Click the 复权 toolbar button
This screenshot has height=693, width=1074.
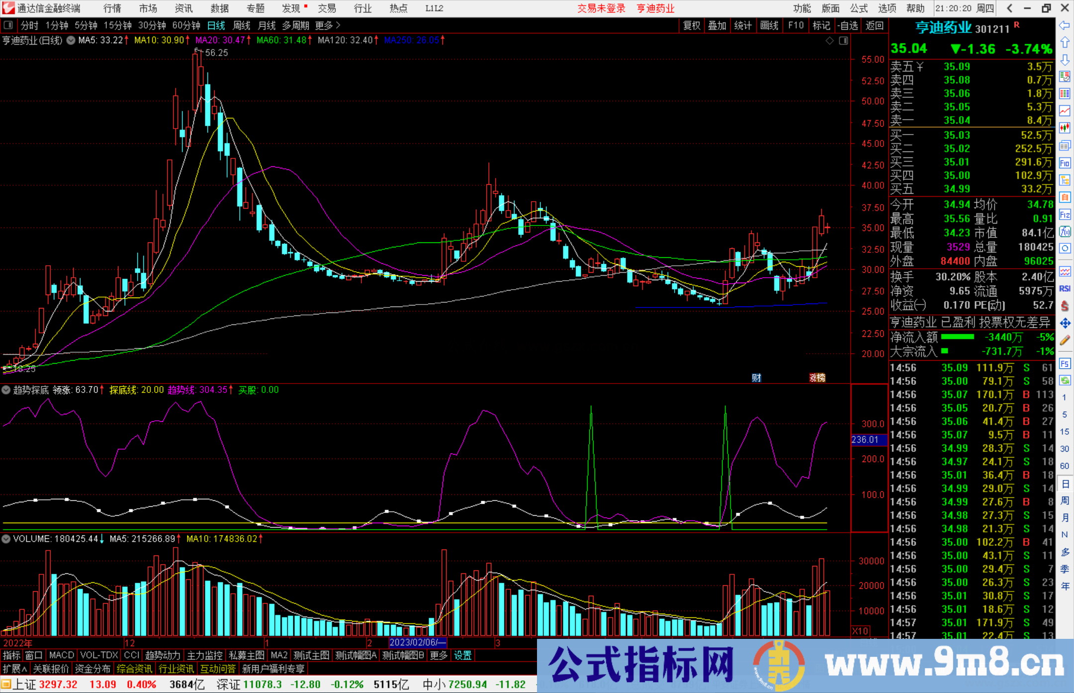pos(691,25)
